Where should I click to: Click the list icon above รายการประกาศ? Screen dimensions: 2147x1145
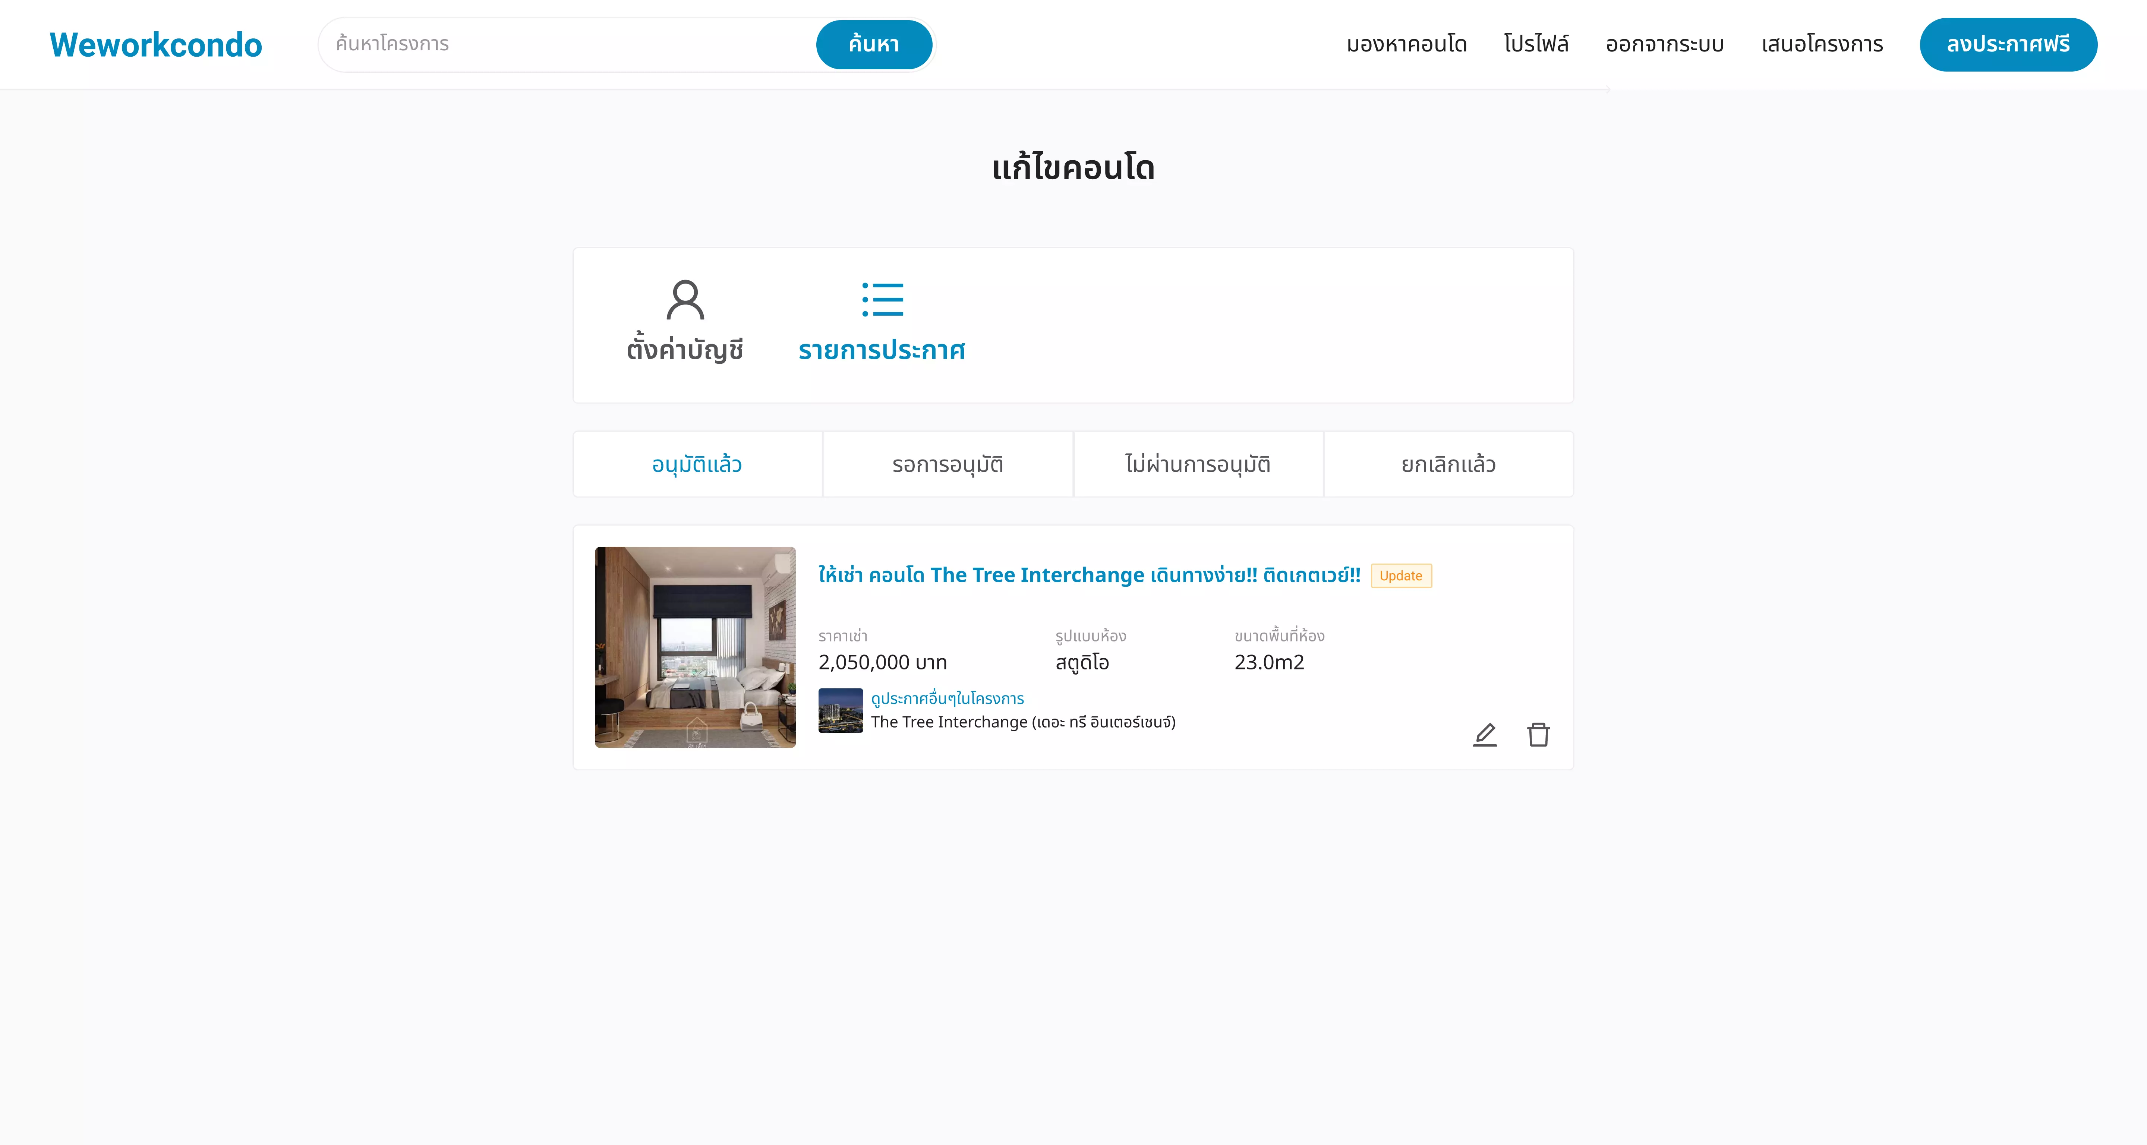tap(883, 300)
